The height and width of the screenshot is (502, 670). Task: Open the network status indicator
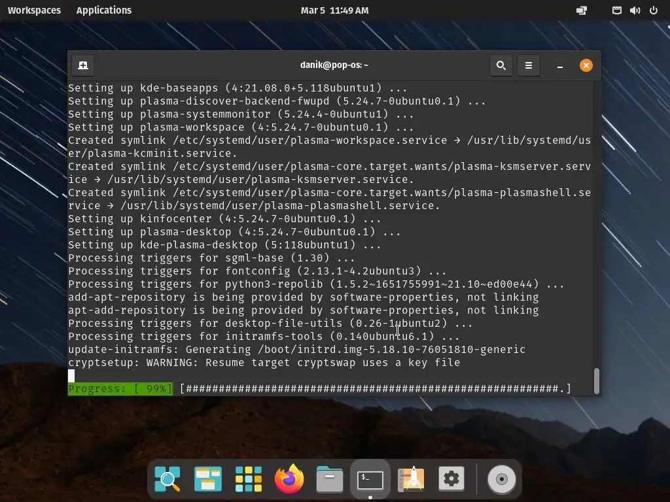point(582,10)
